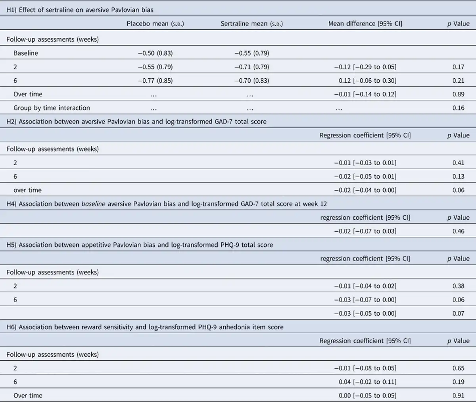The height and width of the screenshot is (402, 476).
Task: Click the −0.12 [−0.29 to 0.05] cell
Action: pos(365,67)
